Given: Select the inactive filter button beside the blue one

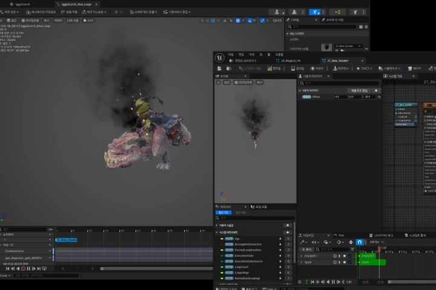Looking at the screenshot, I should click(240, 212).
